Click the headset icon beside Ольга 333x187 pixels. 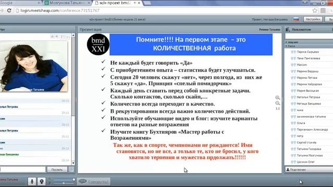pos(293,123)
